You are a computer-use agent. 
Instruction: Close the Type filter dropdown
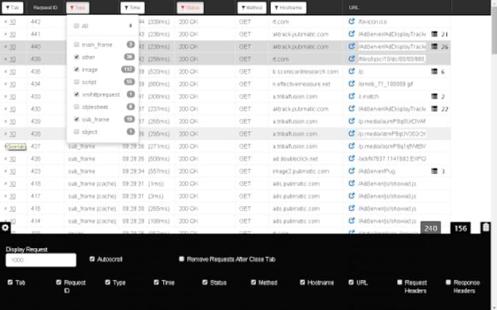tap(78, 8)
